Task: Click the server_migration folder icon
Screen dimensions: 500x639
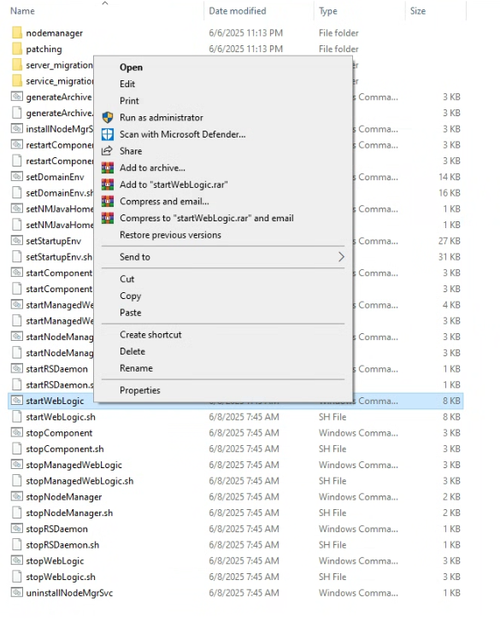Action: 17,65
